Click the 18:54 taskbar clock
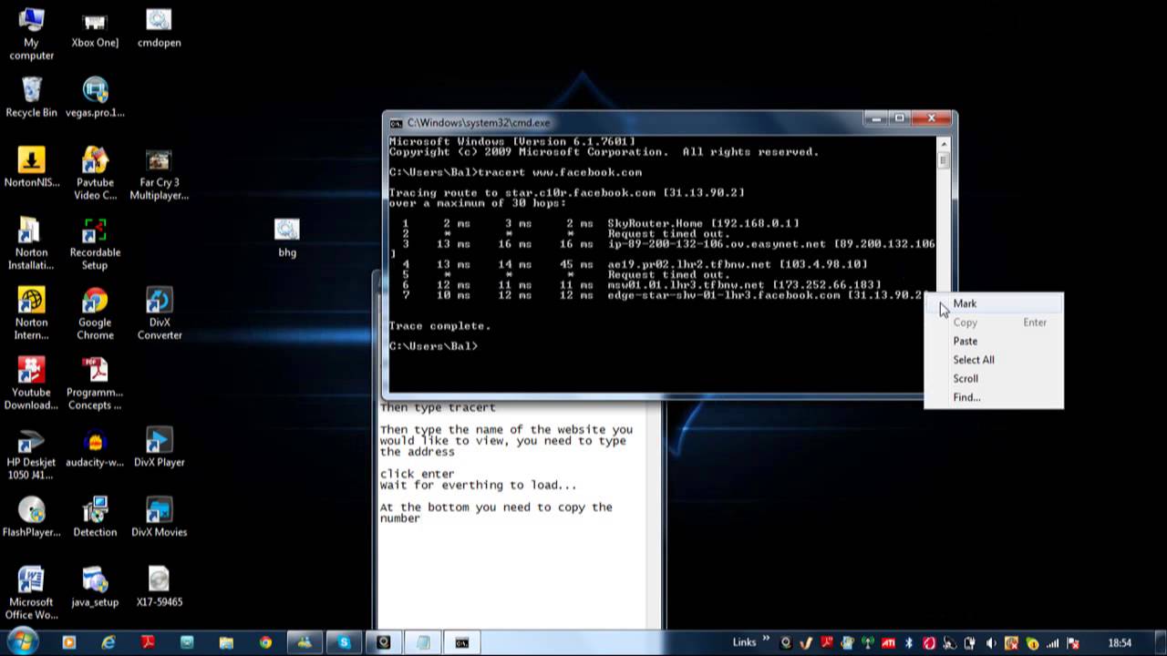The height and width of the screenshot is (656, 1167). click(x=1120, y=643)
